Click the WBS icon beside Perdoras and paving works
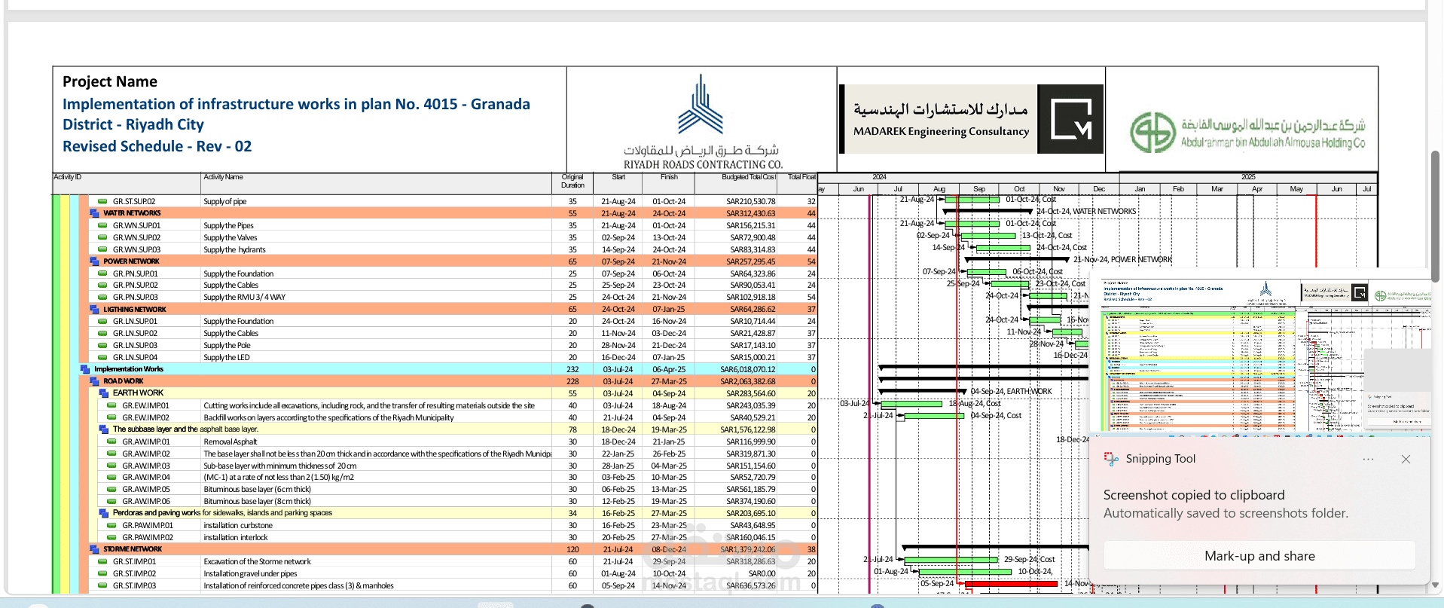Viewport: 1444px width, 608px height. point(104,513)
